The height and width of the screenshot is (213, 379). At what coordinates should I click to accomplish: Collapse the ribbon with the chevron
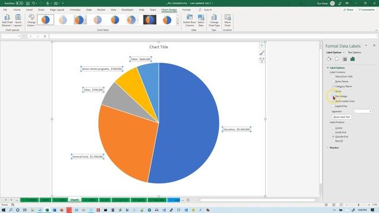pyautogui.click(x=376, y=30)
